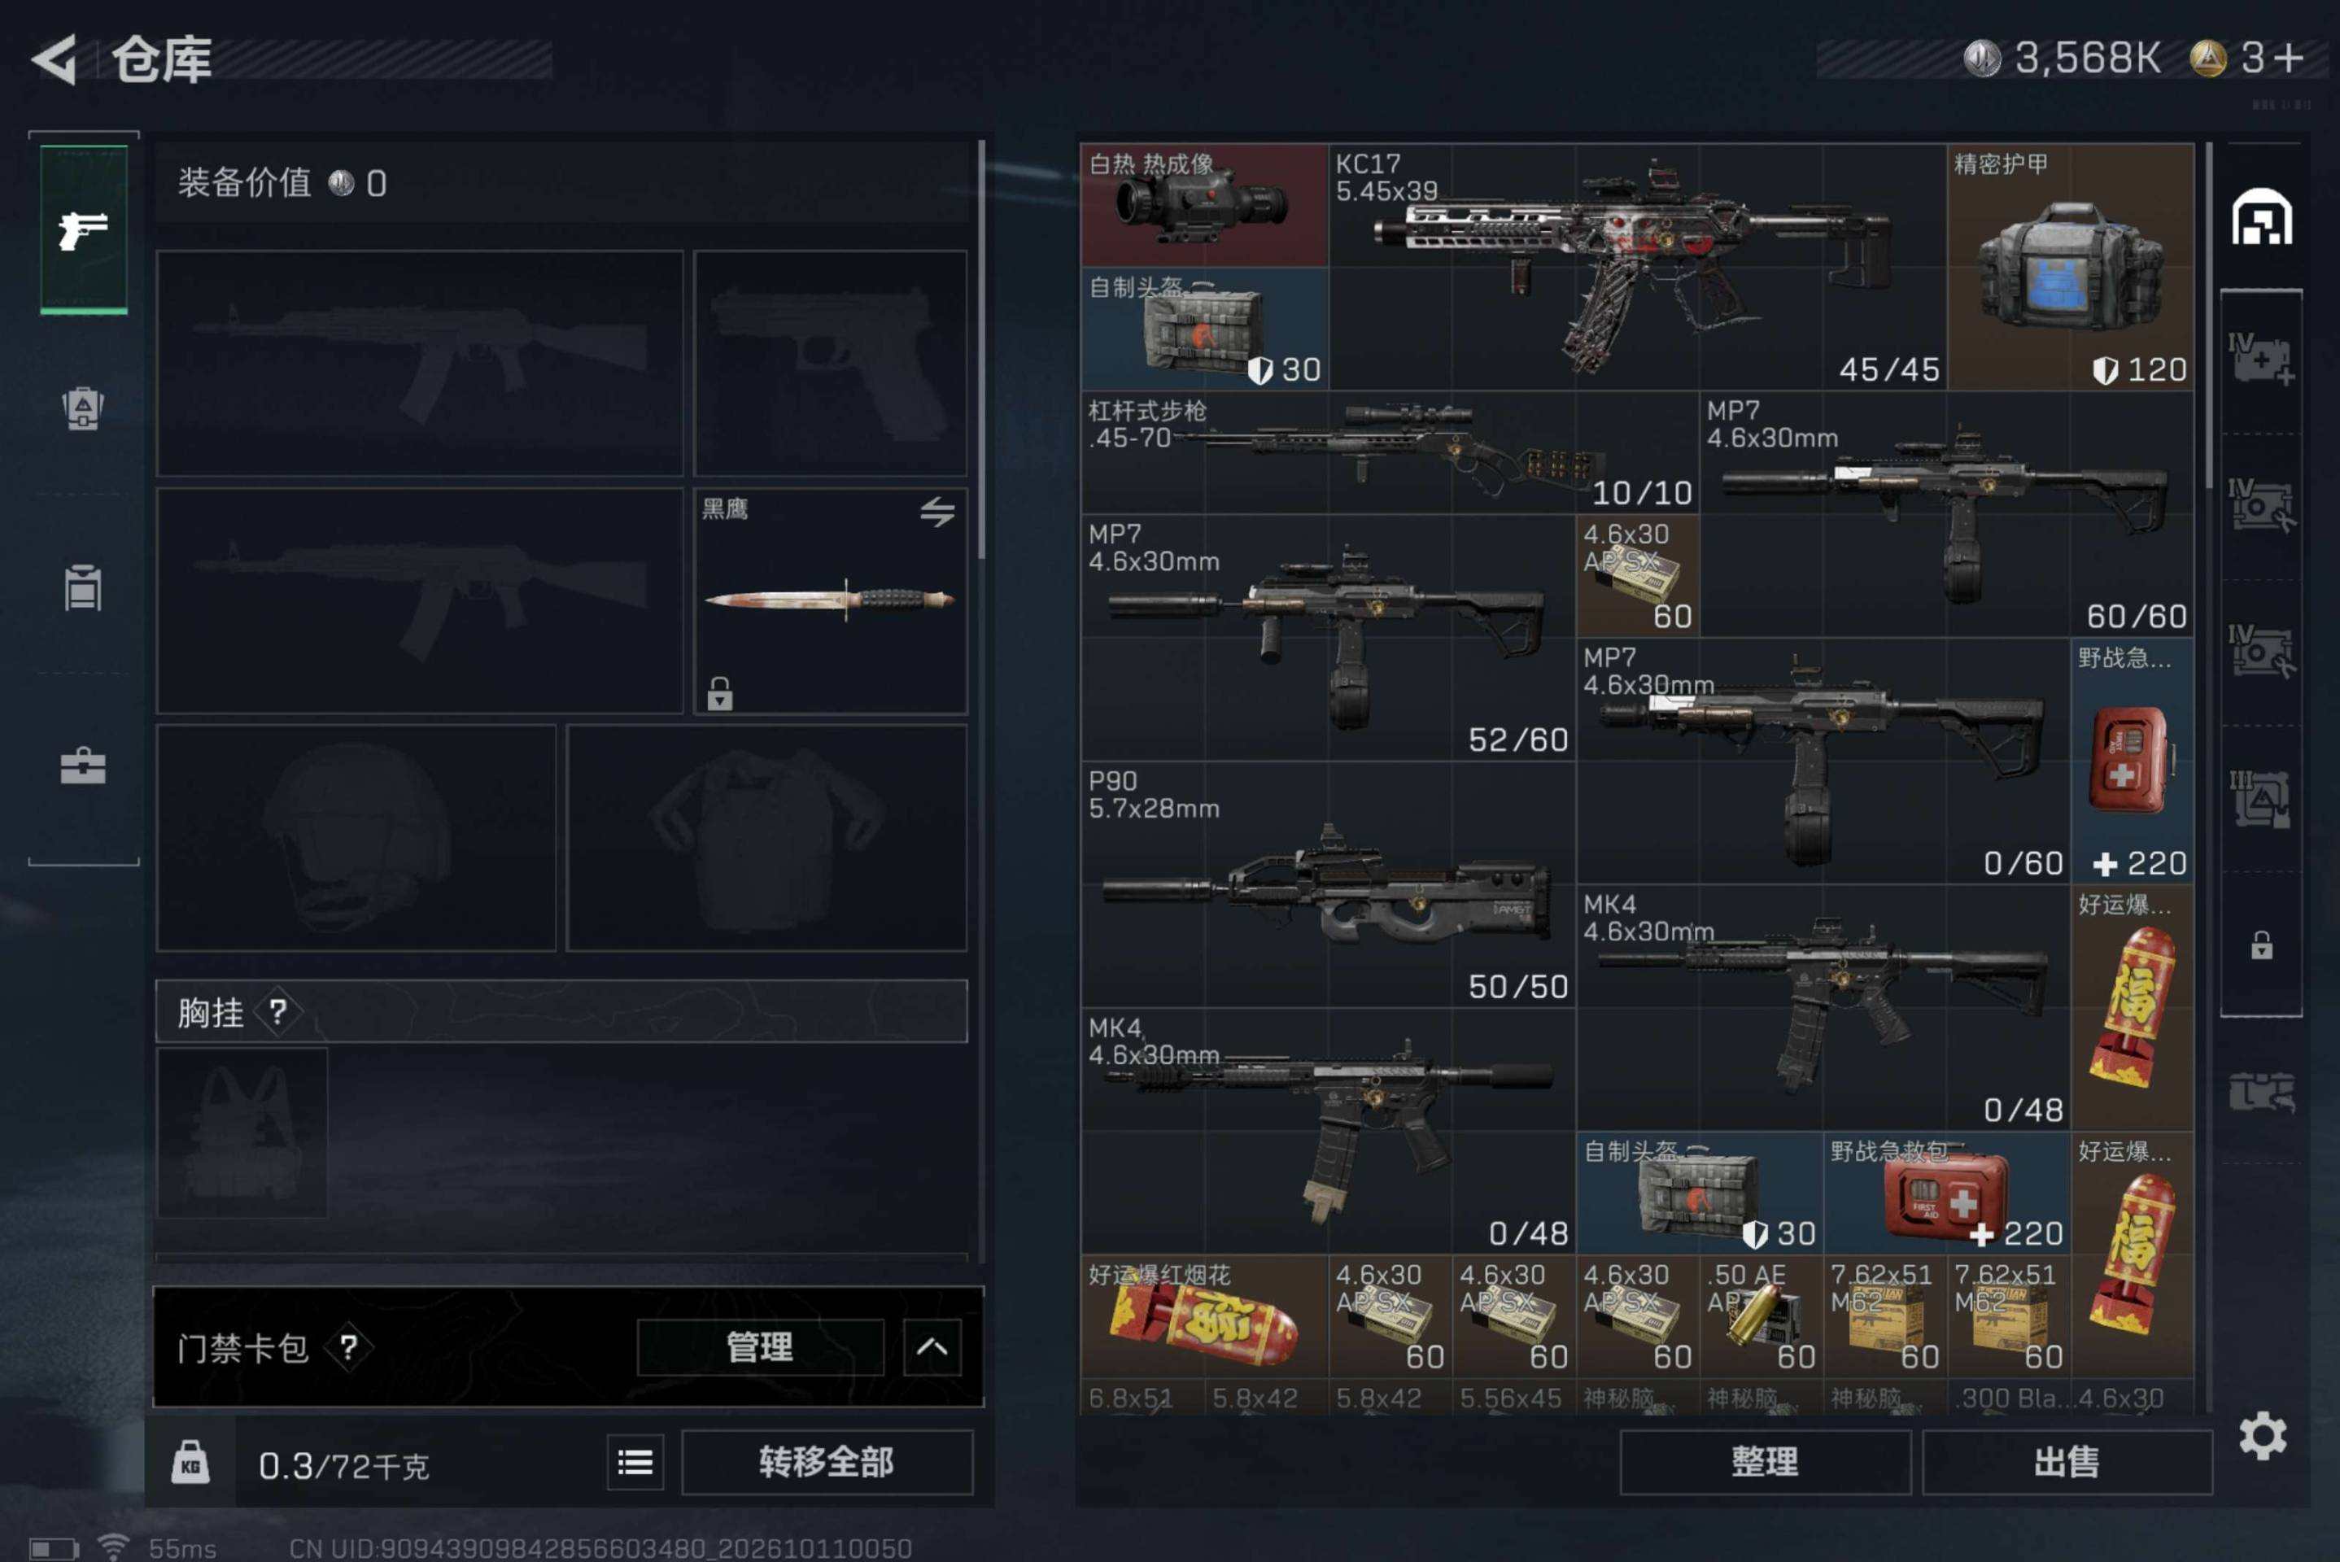Open the chest rig tab in left sidebar
This screenshot has width=2340, height=1562.
pyautogui.click(x=84, y=587)
